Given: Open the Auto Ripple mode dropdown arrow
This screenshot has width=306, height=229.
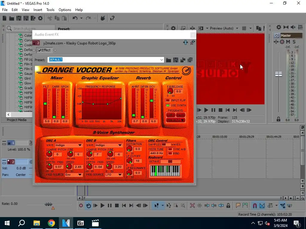Looking at the screenshot, I should [276, 205].
